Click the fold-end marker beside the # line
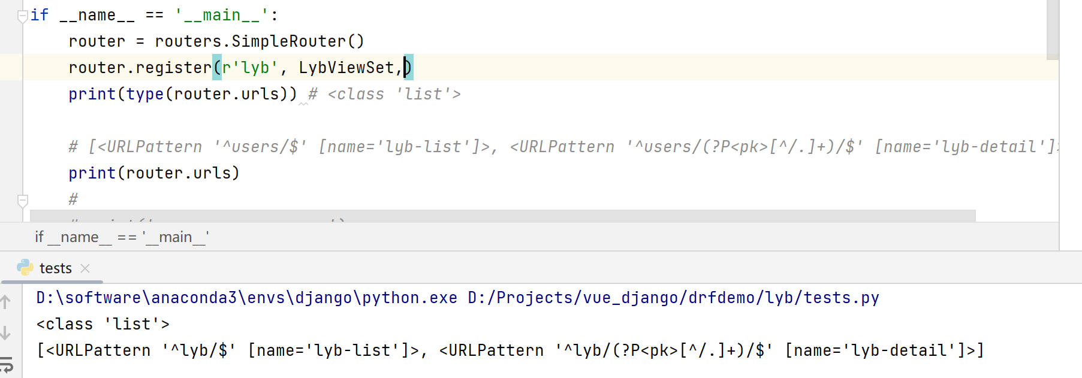 pos(23,200)
